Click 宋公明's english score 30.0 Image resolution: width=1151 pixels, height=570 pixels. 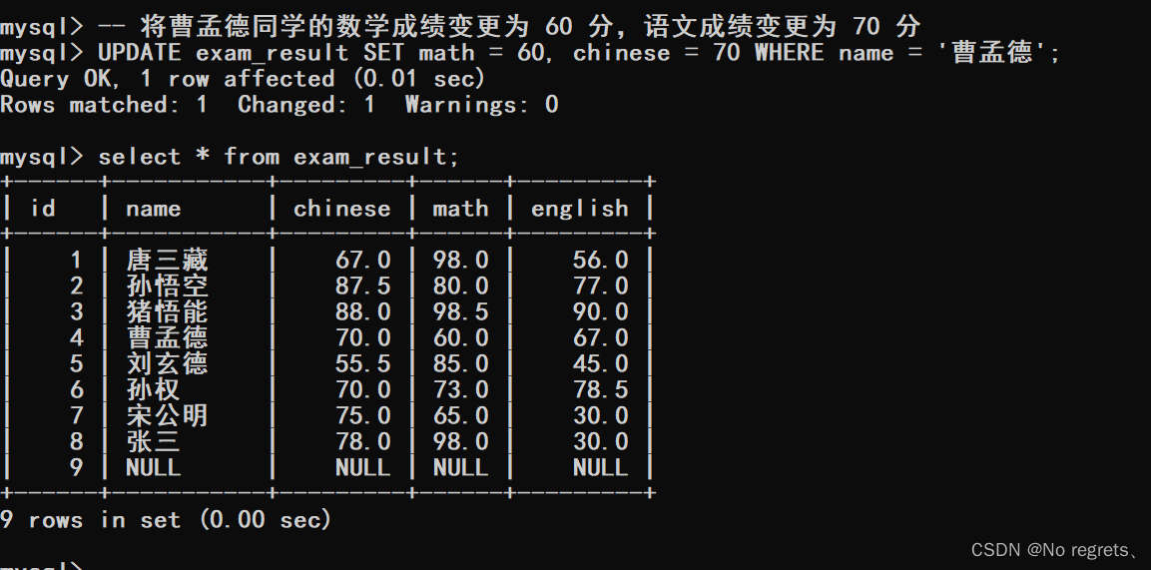(x=601, y=416)
